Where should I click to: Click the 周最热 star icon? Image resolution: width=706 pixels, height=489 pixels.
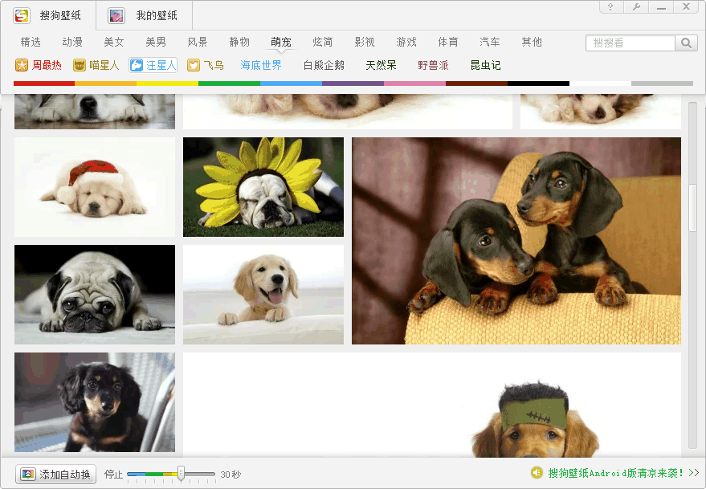click(x=22, y=66)
